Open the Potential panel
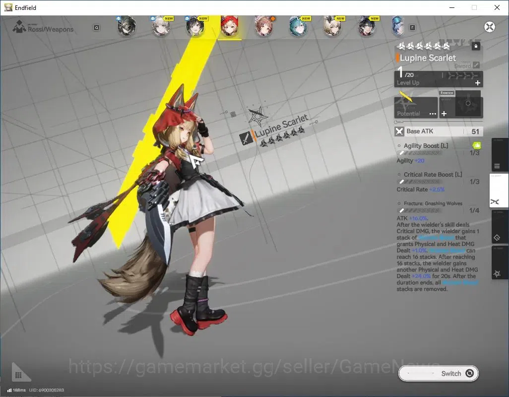Screen dimensions: 509x397 pos(416,107)
